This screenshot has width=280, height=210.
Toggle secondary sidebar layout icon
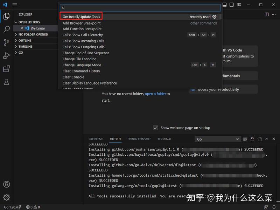(232, 5)
